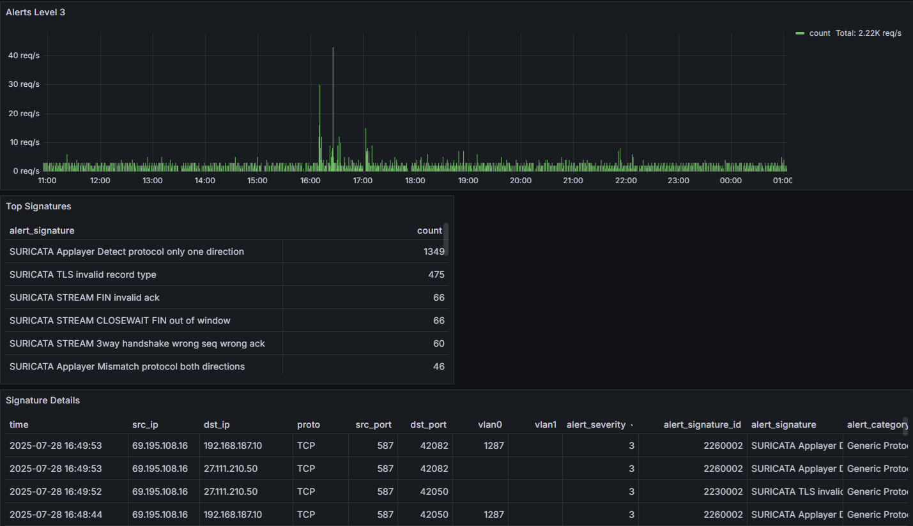913x526 pixels.
Task: Click the count value 1349
Action: coord(434,252)
